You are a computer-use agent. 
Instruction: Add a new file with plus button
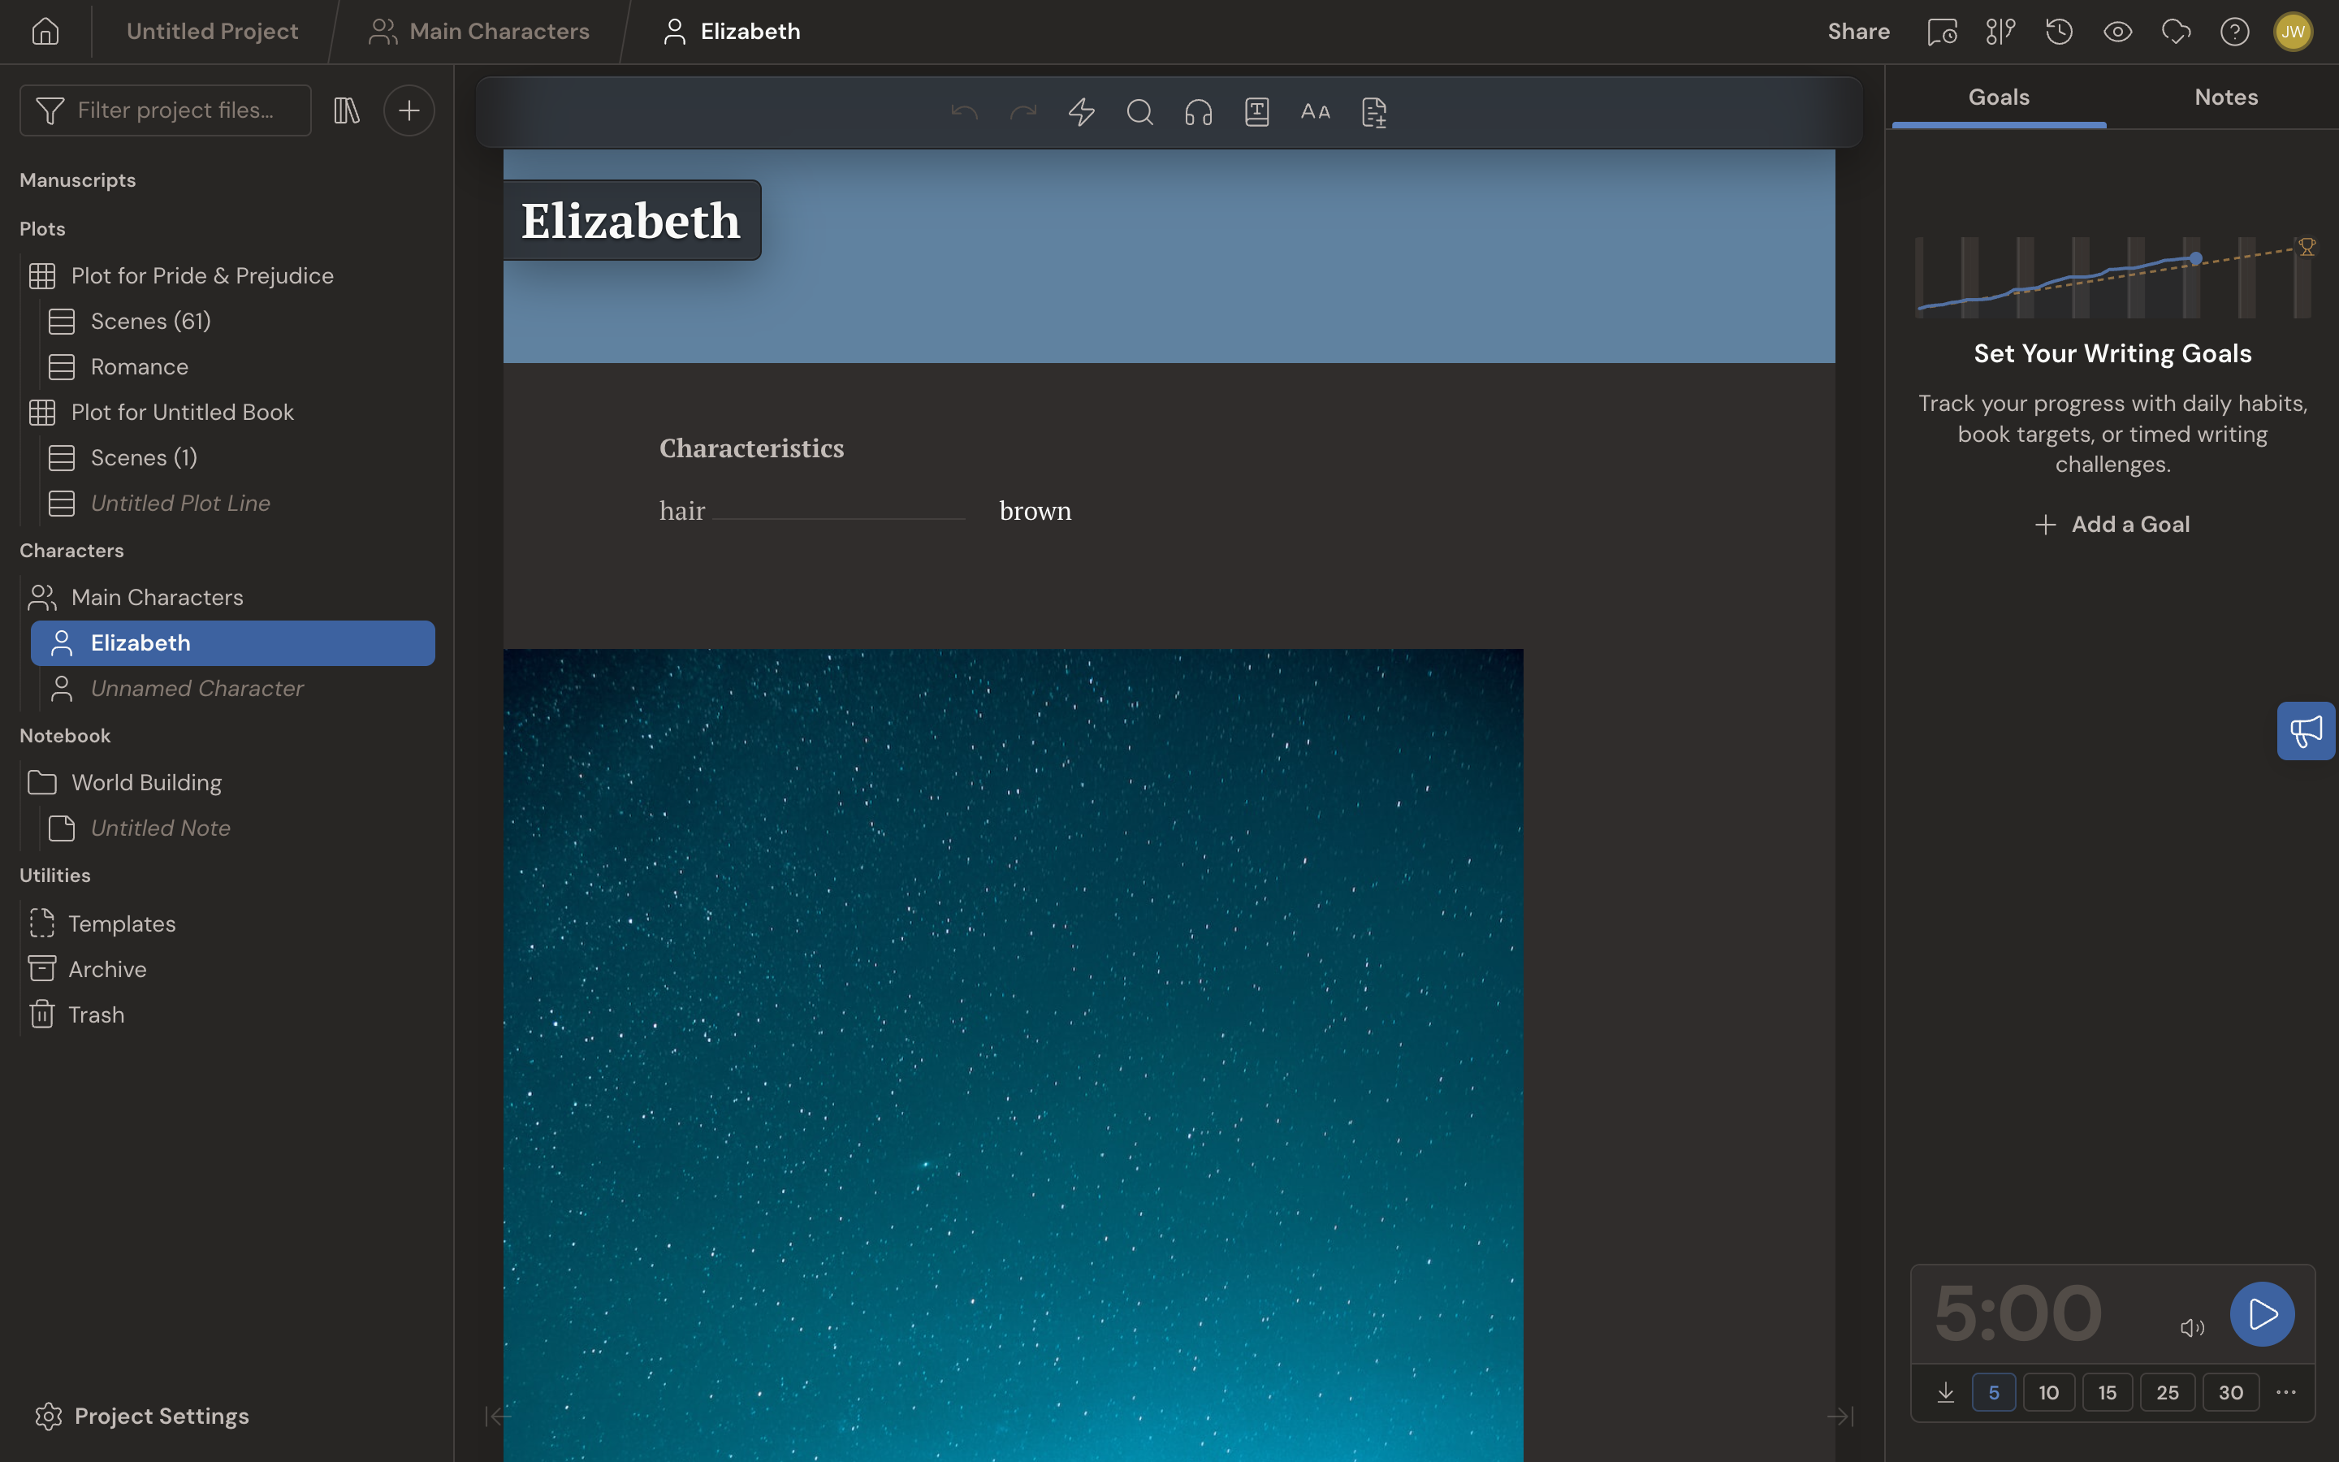pyautogui.click(x=409, y=110)
